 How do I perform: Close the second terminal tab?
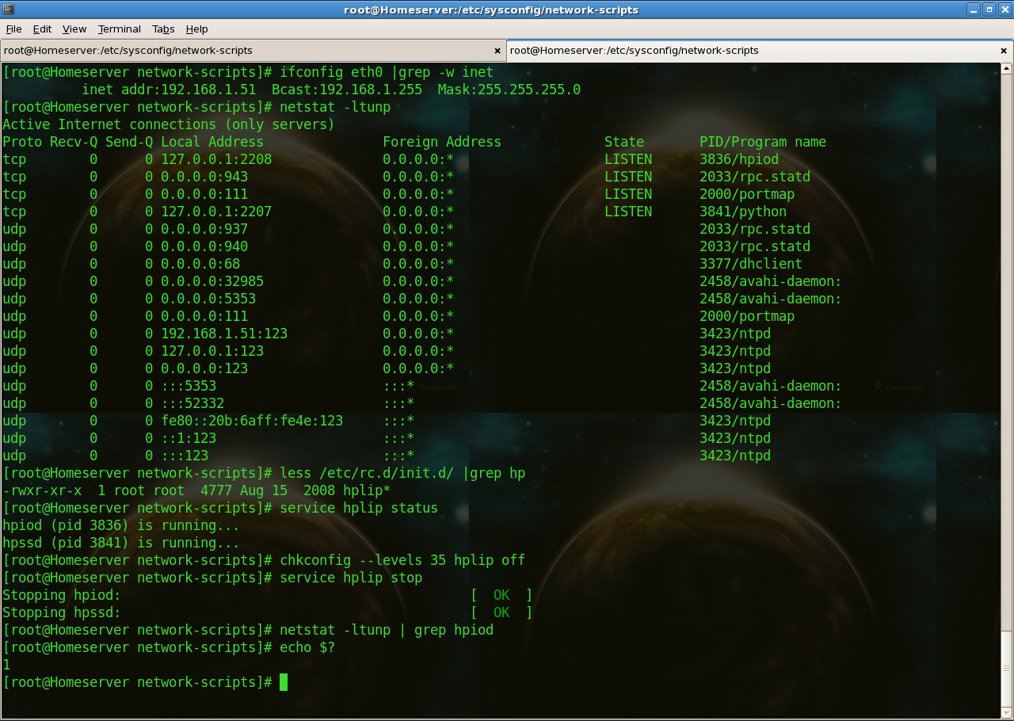(x=1005, y=51)
